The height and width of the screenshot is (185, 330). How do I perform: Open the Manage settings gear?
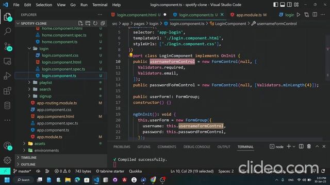click(x=7, y=160)
